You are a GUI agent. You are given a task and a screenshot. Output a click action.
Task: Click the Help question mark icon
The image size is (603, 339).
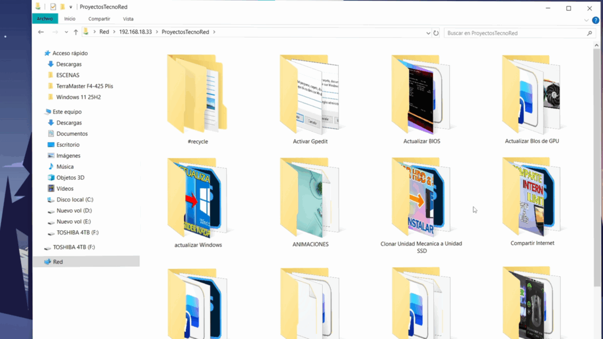[x=596, y=19]
